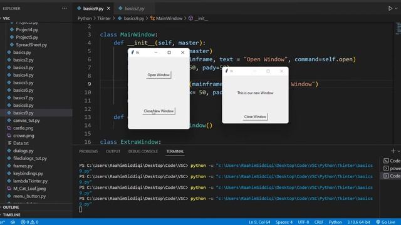Image resolution: width=401 pixels, height=225 pixels.
Task: Open basics6.py in Explorer
Action: pyautogui.click(x=23, y=90)
